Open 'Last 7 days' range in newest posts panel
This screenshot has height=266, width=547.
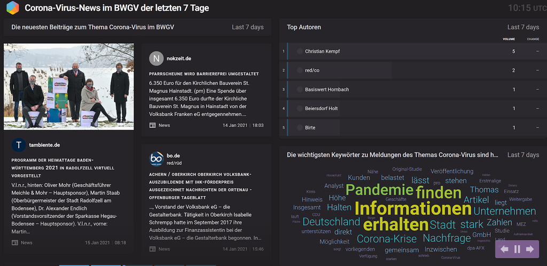(247, 27)
